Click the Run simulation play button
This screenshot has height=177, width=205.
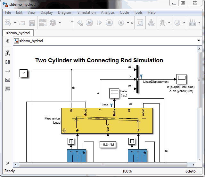[x=89, y=23]
